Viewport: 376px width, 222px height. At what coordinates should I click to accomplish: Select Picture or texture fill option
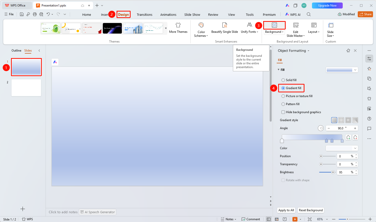click(x=283, y=96)
